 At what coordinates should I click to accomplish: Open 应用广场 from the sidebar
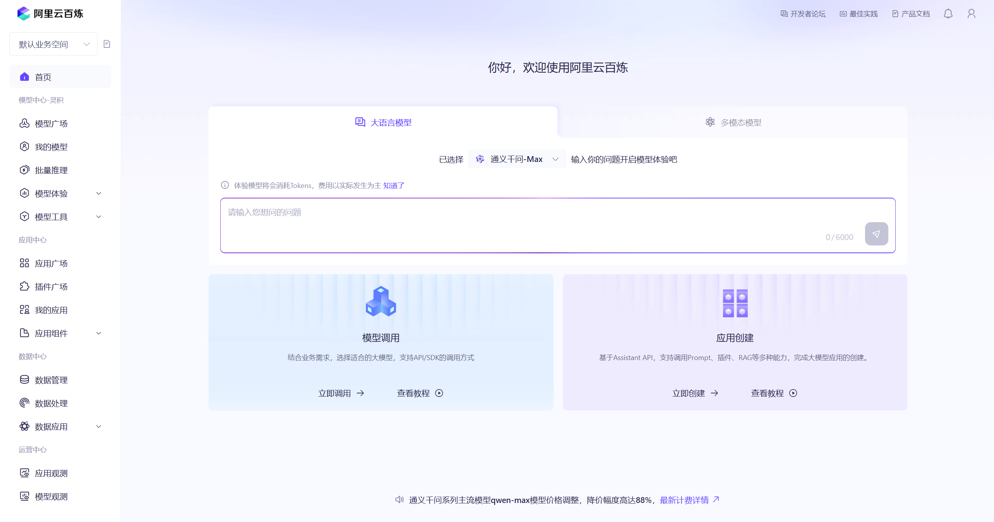coord(61,263)
